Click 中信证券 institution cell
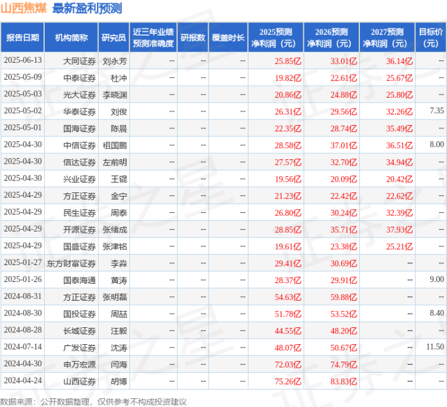 click(79, 146)
